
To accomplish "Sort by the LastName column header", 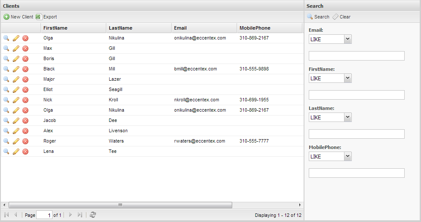I will [x=139, y=28].
